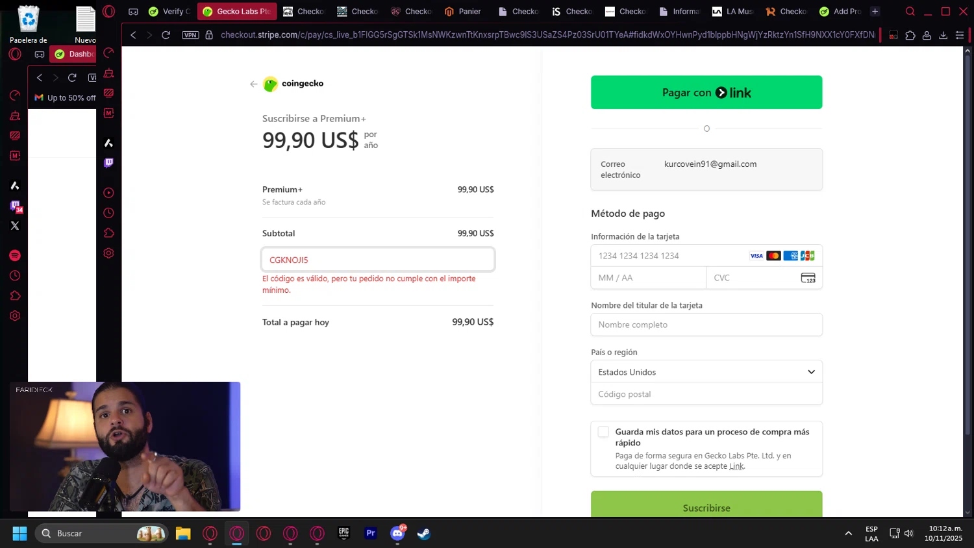Select 'Dashb' tab in background window
974x548 pixels.
click(x=73, y=54)
